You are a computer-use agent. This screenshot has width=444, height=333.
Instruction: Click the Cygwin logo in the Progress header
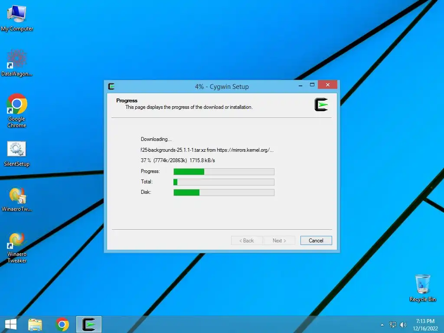pos(321,104)
